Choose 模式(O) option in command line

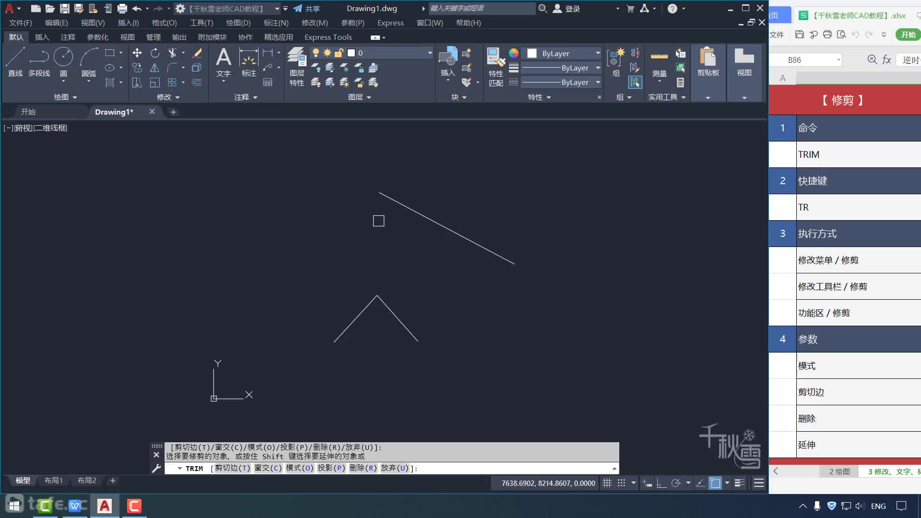[x=300, y=468]
